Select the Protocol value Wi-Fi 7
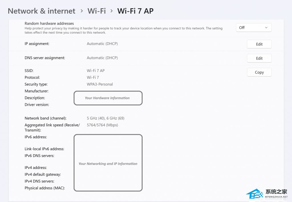292x202 pixels. 93,77
